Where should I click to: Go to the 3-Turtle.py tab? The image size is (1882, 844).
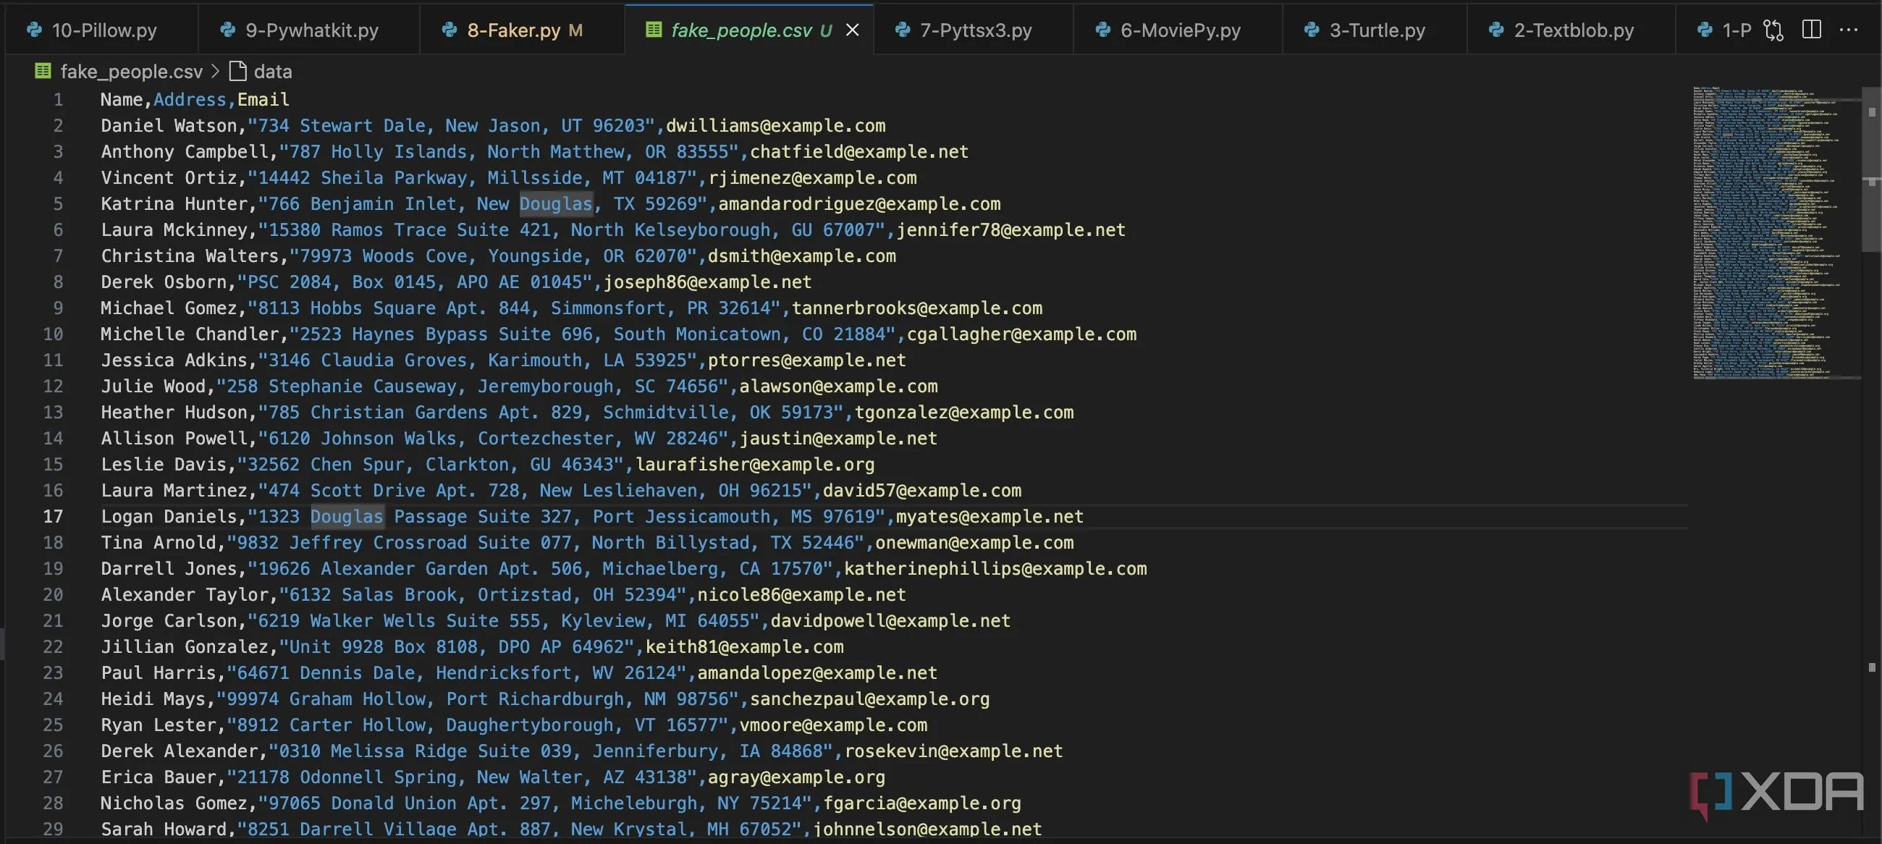click(1375, 30)
